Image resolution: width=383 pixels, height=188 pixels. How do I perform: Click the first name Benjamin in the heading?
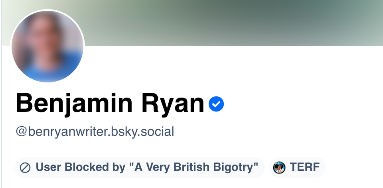[74, 104]
